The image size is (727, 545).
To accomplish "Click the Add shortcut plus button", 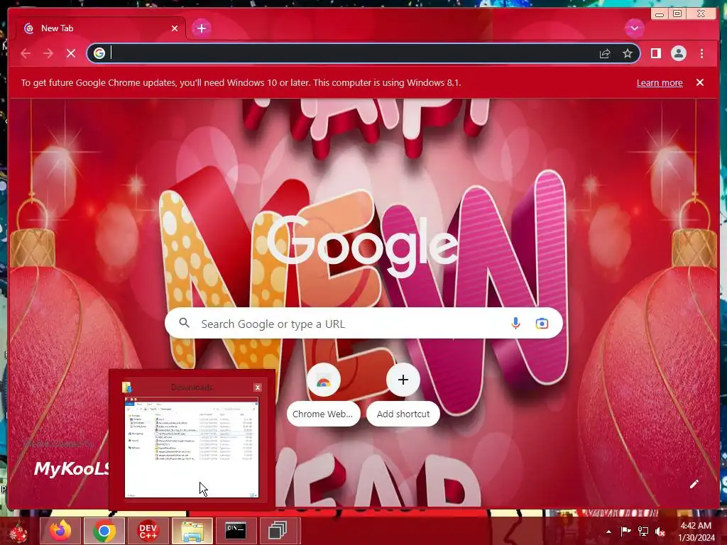I will 403,380.
